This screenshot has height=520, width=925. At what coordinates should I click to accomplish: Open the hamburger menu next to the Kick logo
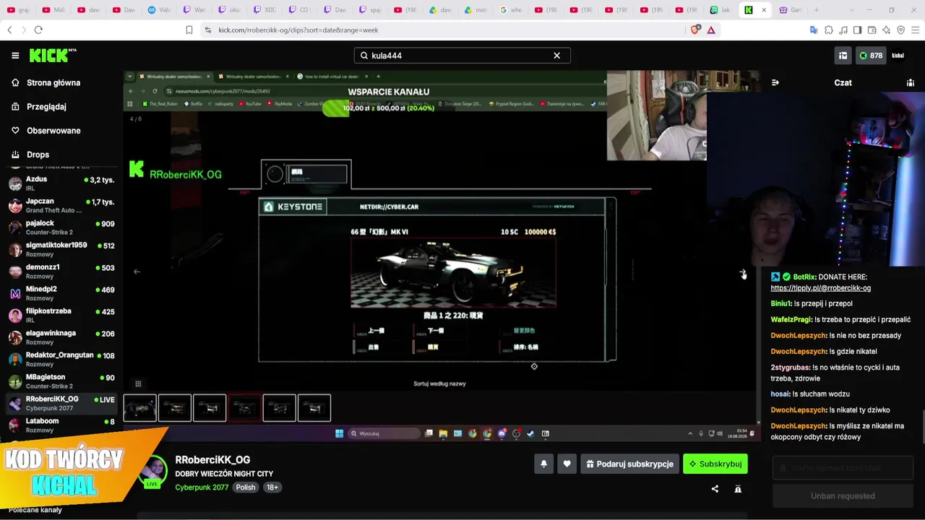15,56
